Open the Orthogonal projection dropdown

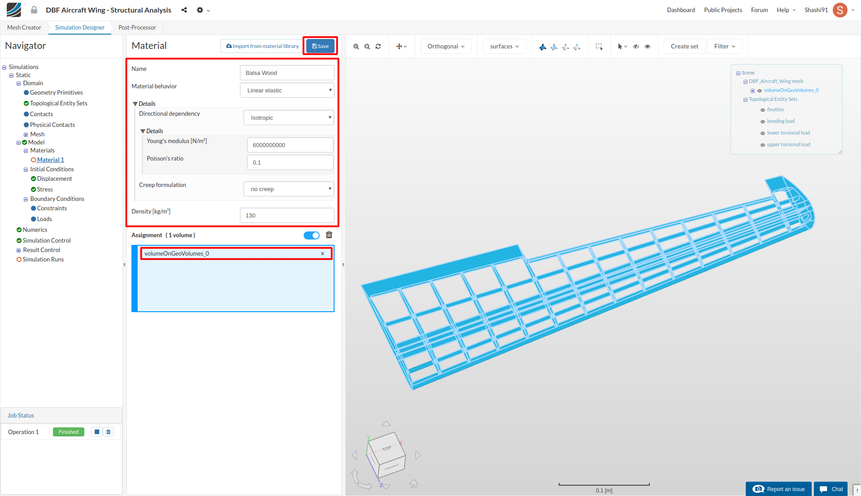(x=446, y=47)
